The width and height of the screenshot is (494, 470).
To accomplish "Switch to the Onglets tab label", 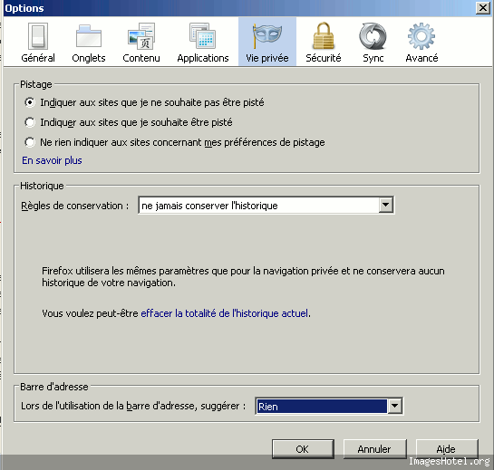I will tap(89, 58).
